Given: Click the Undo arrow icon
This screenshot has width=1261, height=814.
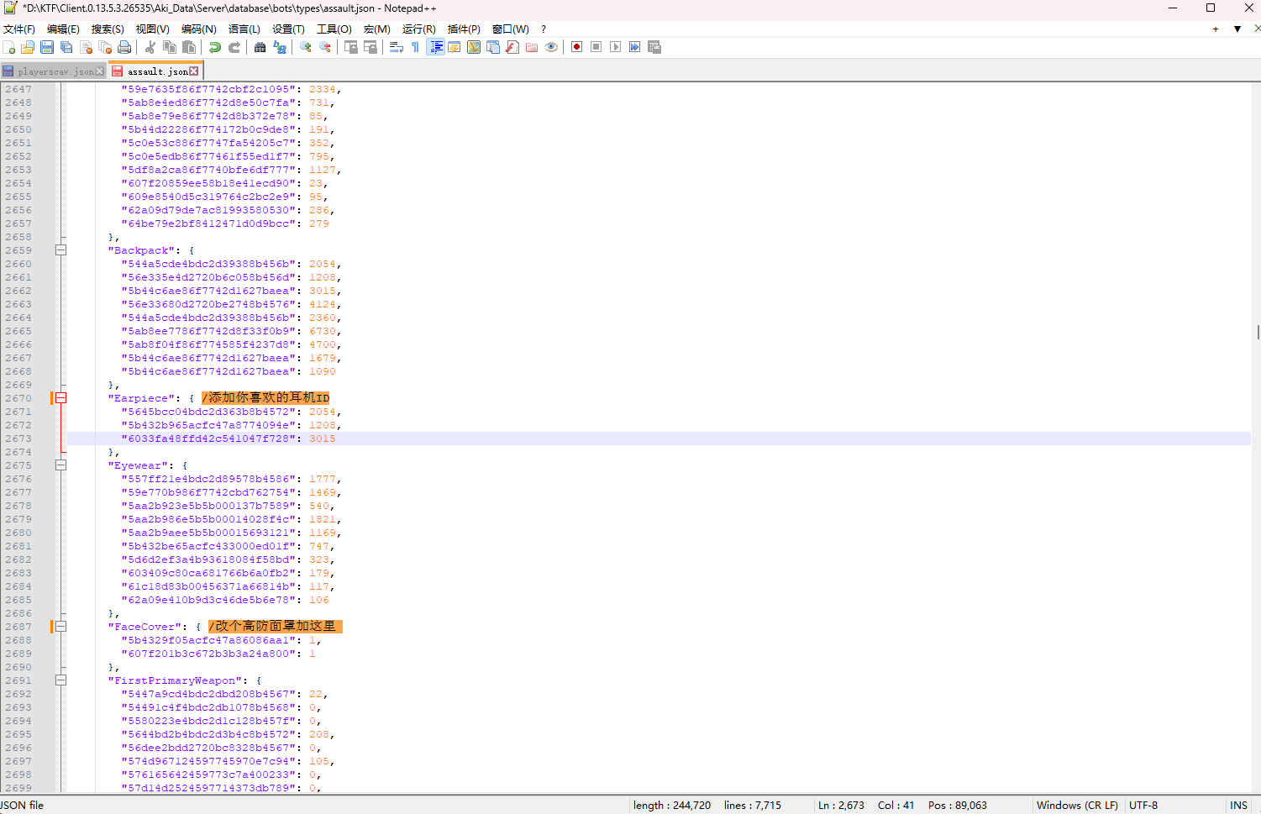Looking at the screenshot, I should 215,47.
